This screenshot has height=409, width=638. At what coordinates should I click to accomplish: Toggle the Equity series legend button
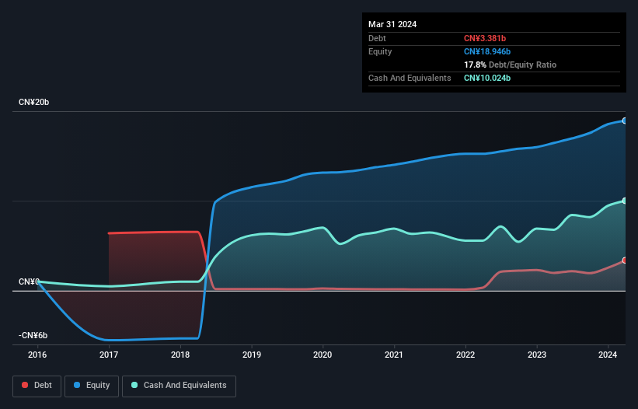[x=92, y=386]
